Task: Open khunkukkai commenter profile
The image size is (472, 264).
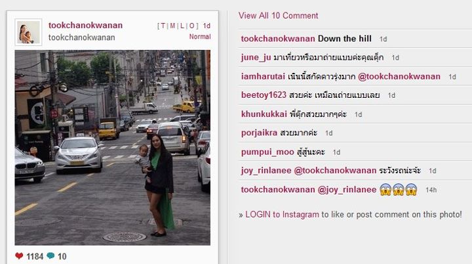Action: [264, 114]
